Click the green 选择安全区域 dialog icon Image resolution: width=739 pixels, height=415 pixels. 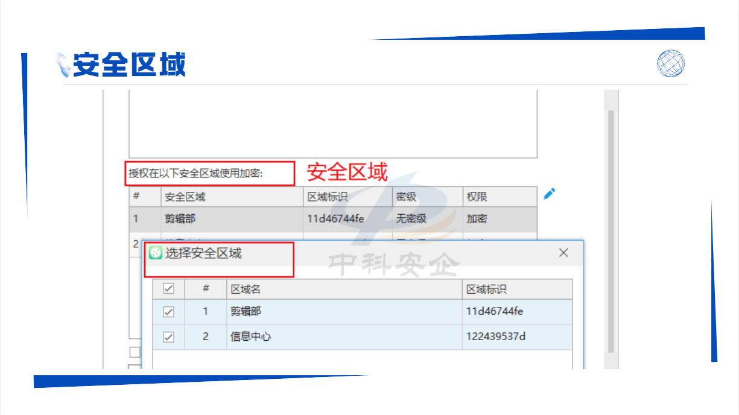point(156,253)
